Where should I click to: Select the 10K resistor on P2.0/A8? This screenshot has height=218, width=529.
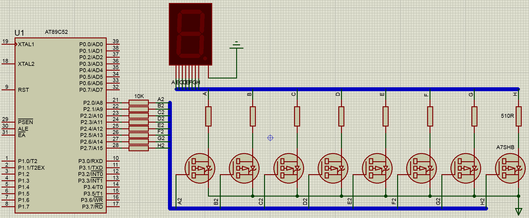point(139,103)
